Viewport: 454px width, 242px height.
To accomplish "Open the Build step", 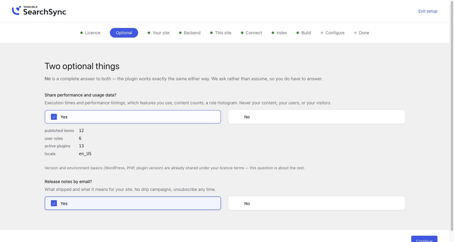I will point(304,33).
